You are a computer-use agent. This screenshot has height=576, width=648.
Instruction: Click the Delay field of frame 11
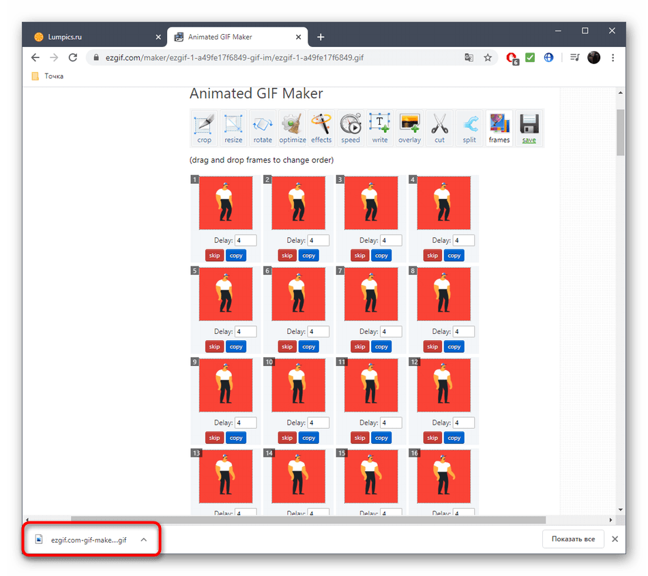pyautogui.click(x=391, y=423)
